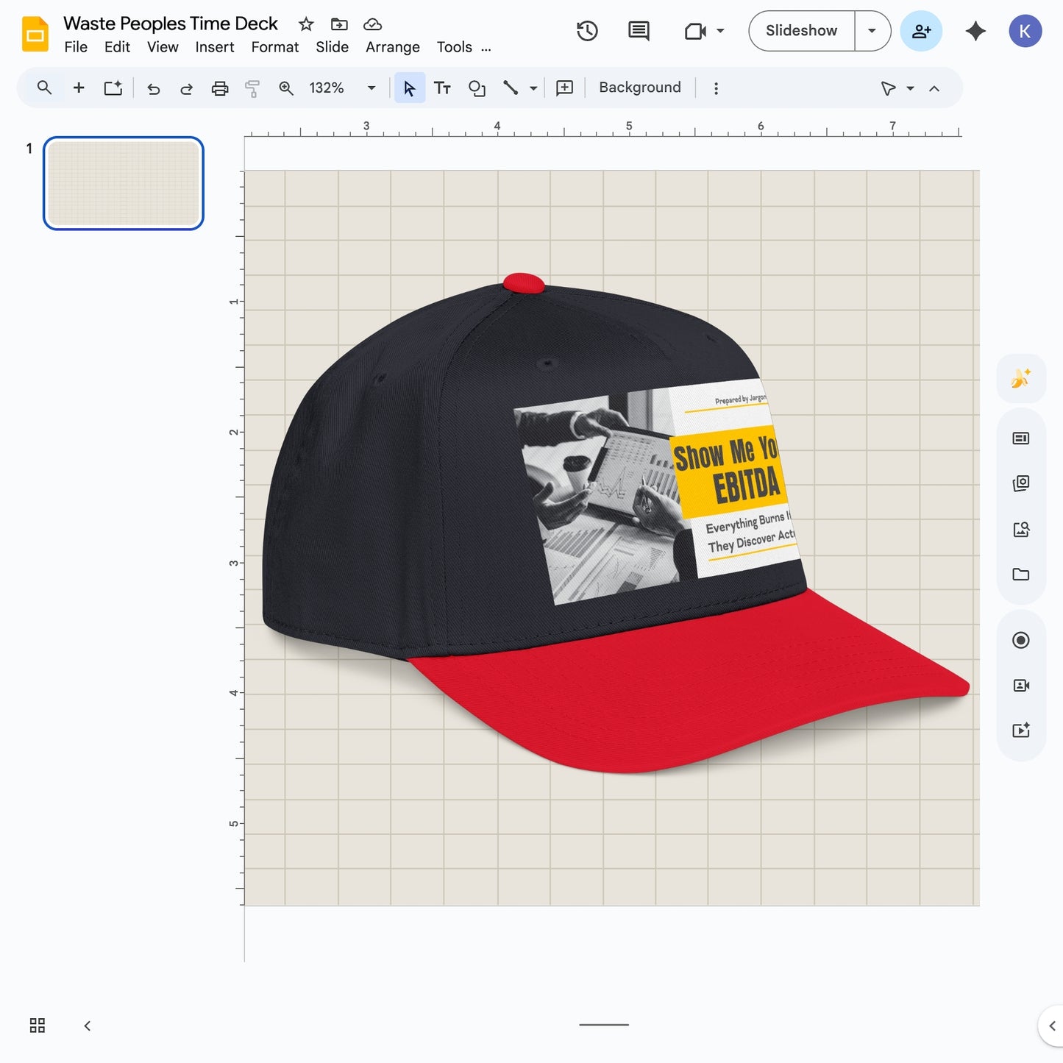The image size is (1063, 1063).
Task: Add a comment from toolbar
Action: click(x=564, y=88)
